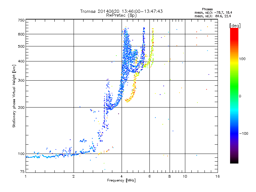Click the '200' y-axis tick label
The width and height of the screenshot is (256, 192).
coord(21,108)
